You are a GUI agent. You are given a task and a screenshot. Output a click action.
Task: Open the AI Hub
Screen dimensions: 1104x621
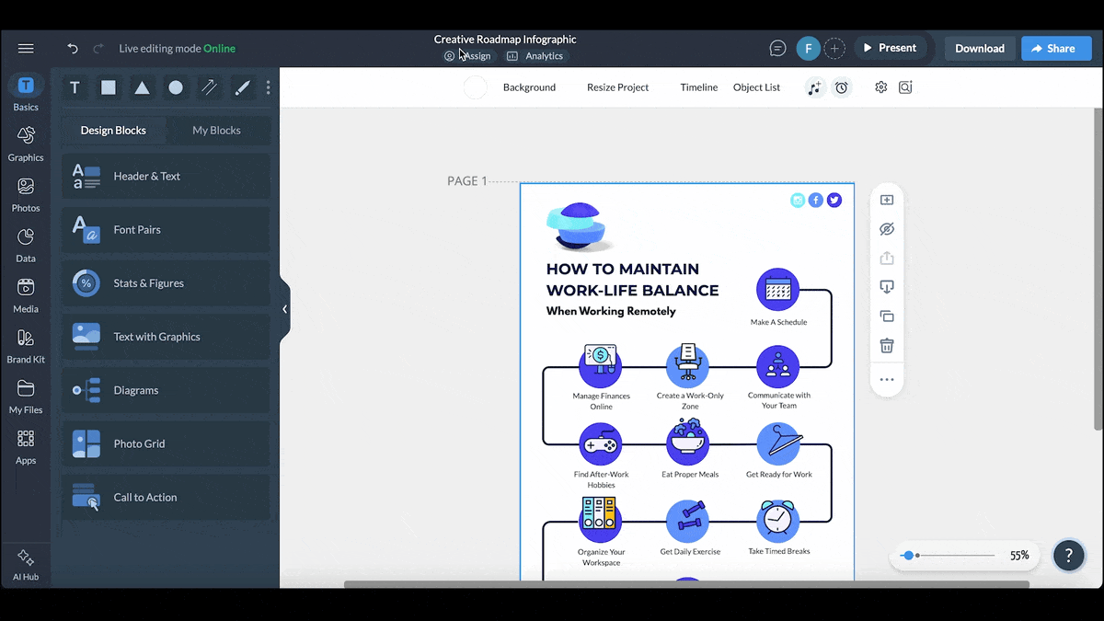[25, 563]
